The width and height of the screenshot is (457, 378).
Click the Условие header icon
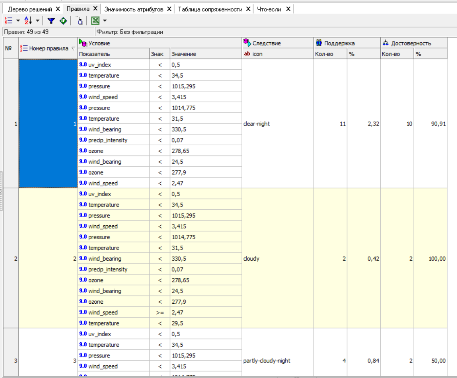pos(83,43)
